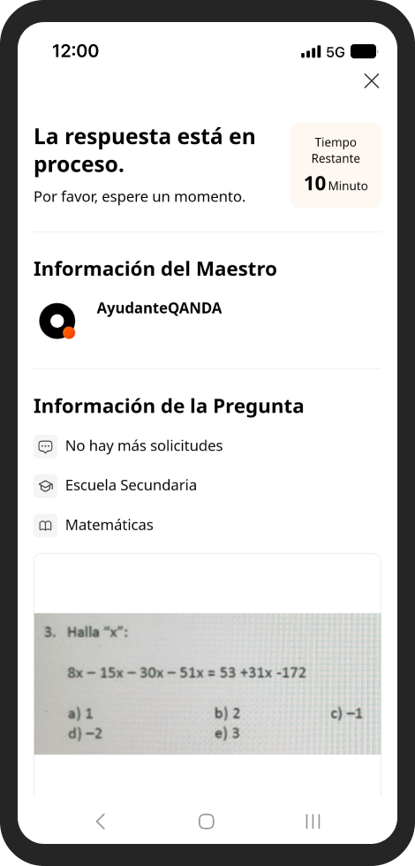The width and height of the screenshot is (415, 866).
Task: Tap the 5G signal strength indicator
Action: coord(323,52)
